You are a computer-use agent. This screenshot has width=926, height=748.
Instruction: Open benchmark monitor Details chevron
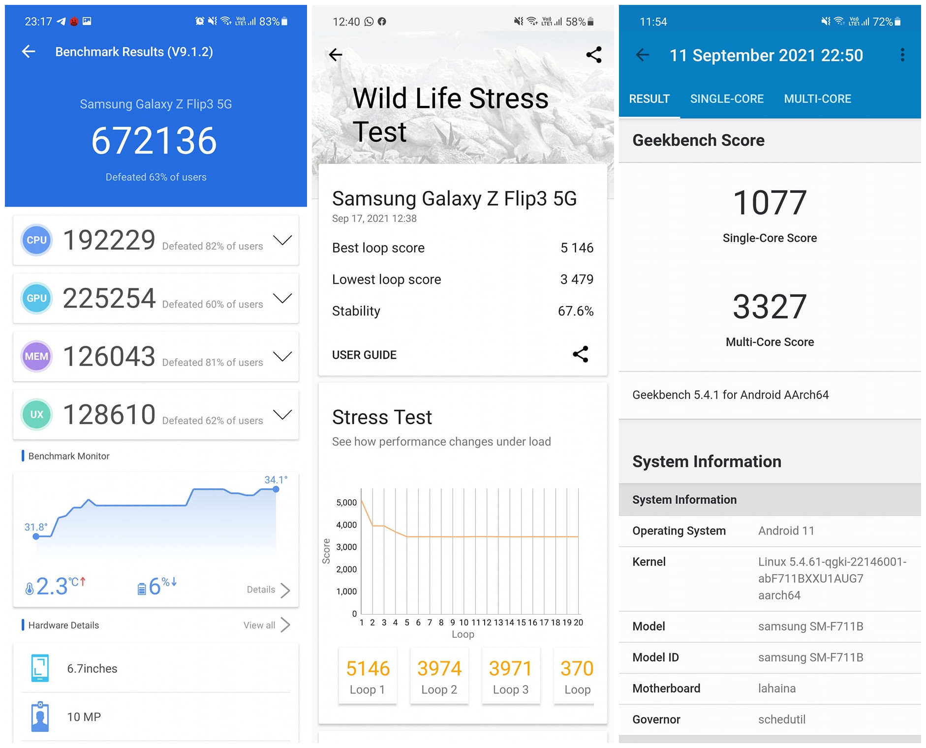(285, 590)
